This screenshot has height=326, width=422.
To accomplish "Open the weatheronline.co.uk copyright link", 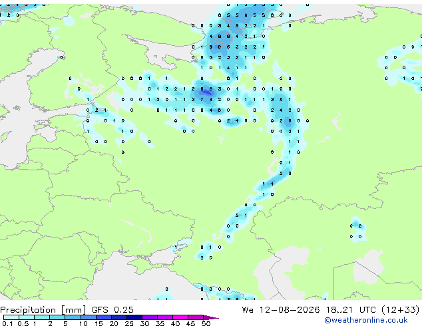I will pyautogui.click(x=366, y=320).
